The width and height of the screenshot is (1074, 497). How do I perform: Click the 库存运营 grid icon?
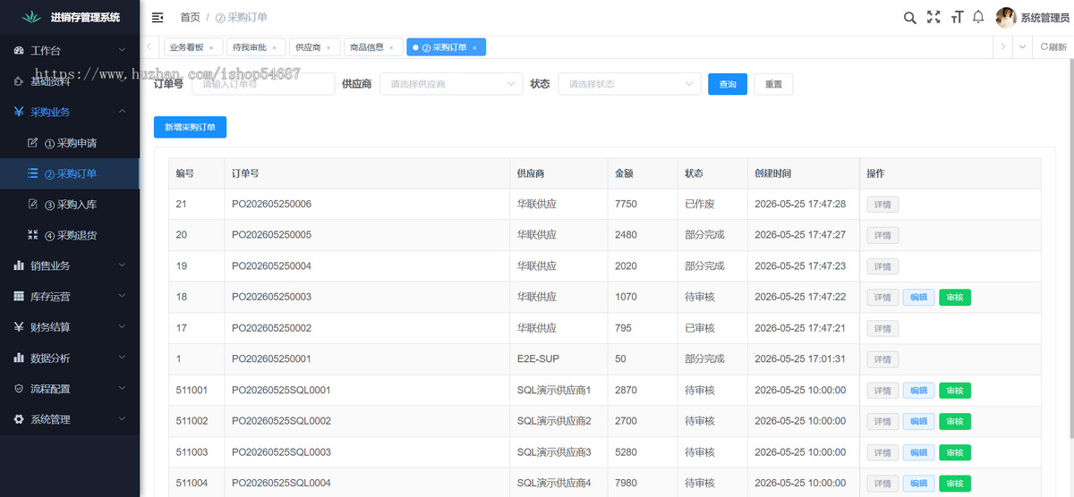(20, 297)
